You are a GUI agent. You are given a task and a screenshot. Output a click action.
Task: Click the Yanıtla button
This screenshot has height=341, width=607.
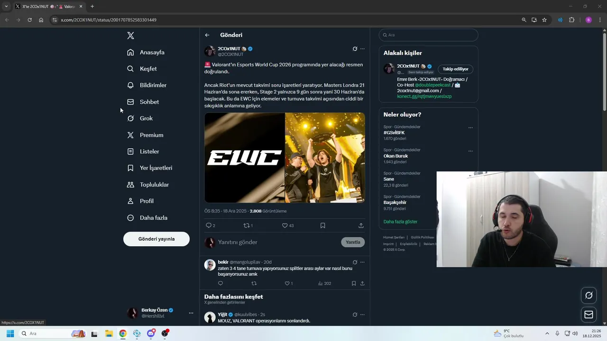(353, 242)
